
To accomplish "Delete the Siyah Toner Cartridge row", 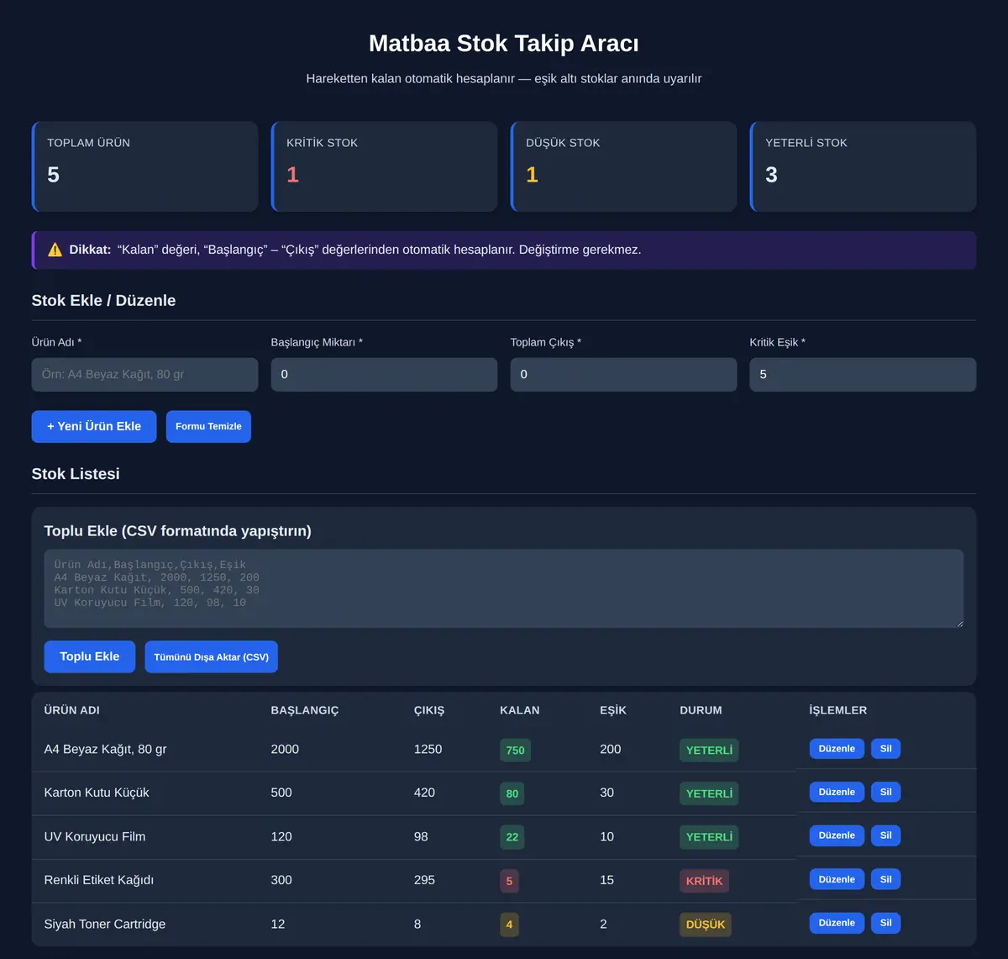I will pyautogui.click(x=885, y=923).
